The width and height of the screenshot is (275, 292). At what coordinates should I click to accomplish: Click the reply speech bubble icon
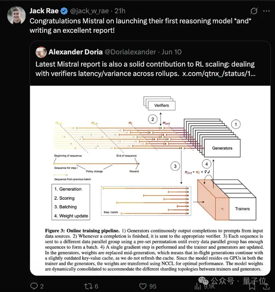(34, 286)
